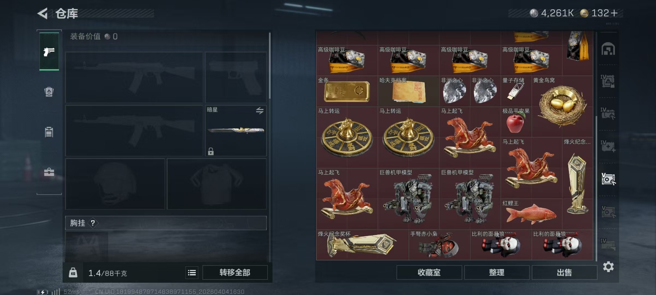Click the weight icon beside 1.4/88千克
The image size is (656, 295).
click(73, 272)
